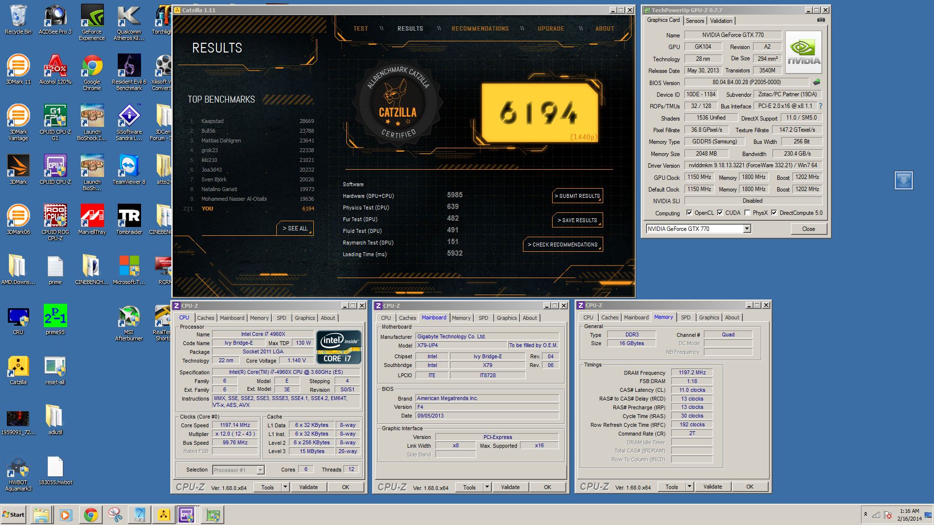Click CHECK RECOMMENDATIONS button

[x=563, y=245]
